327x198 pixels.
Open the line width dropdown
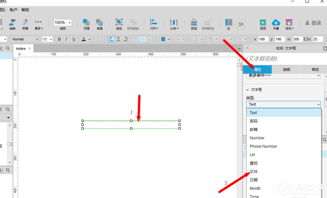click(x=212, y=39)
